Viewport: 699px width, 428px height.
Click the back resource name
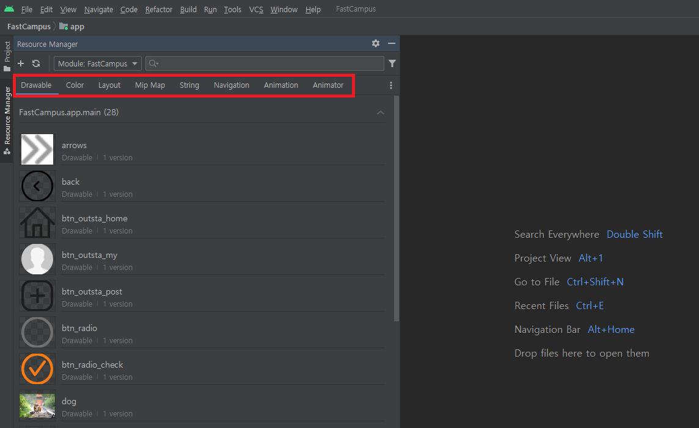[x=70, y=182]
